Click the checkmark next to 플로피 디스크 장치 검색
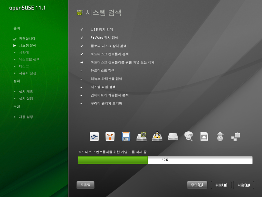 [82, 46]
